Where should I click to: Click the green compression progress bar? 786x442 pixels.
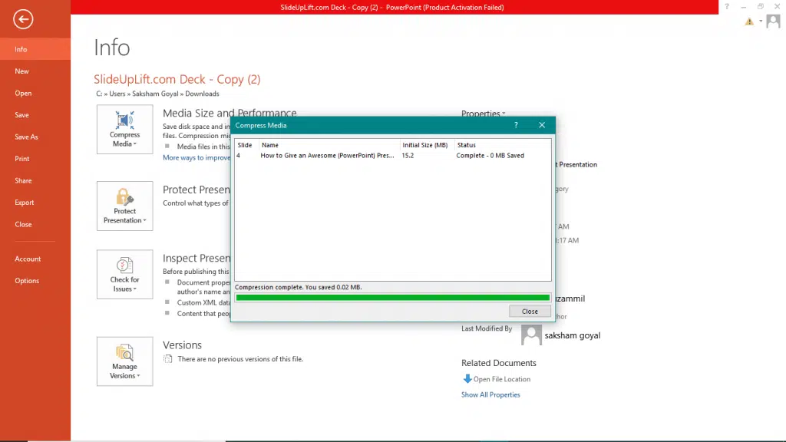[x=392, y=298]
